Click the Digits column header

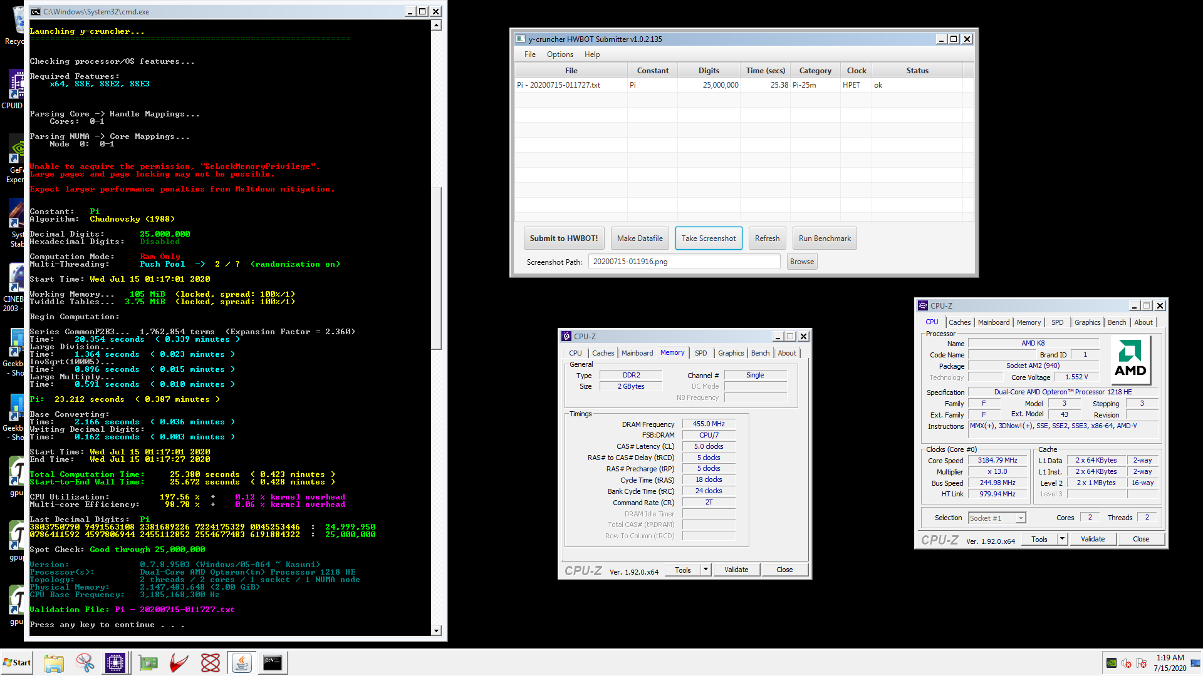tap(709, 71)
